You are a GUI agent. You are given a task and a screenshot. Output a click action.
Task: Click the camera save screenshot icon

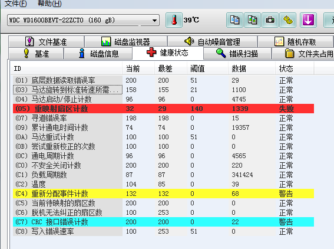coord(270,20)
